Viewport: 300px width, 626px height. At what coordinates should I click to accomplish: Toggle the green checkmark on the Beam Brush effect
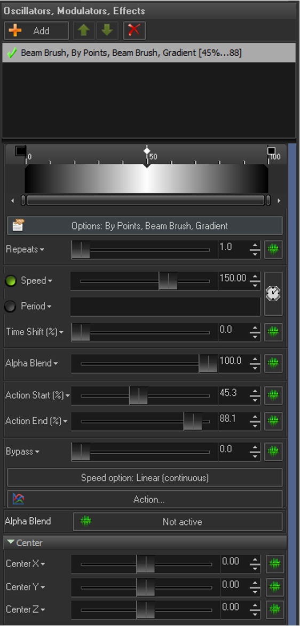[x=12, y=53]
